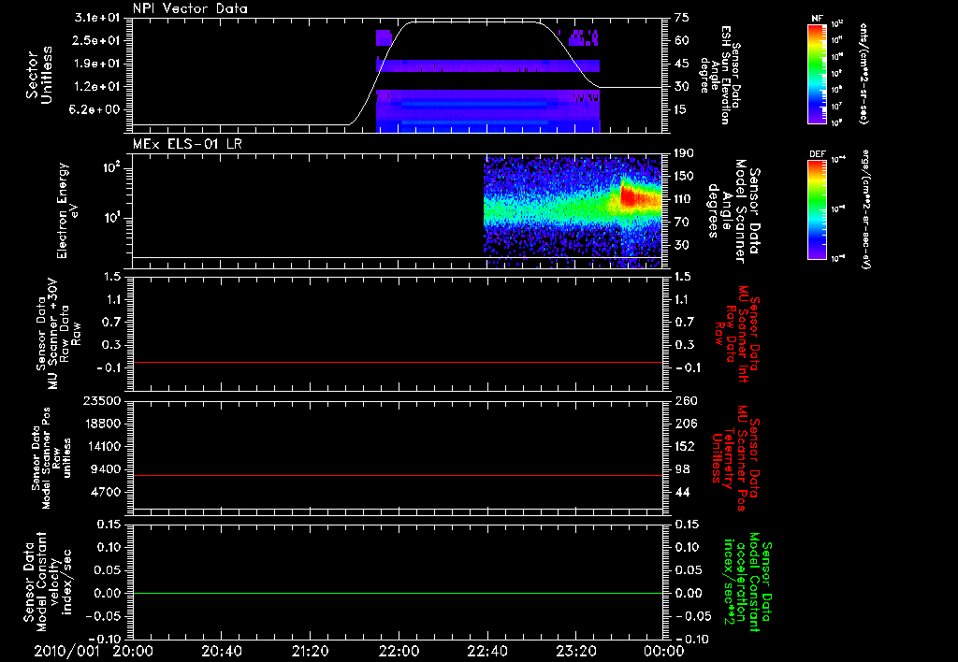Click the '23500' Scanner Pos axis value
Viewport: 958px width, 662px height.
pos(102,400)
